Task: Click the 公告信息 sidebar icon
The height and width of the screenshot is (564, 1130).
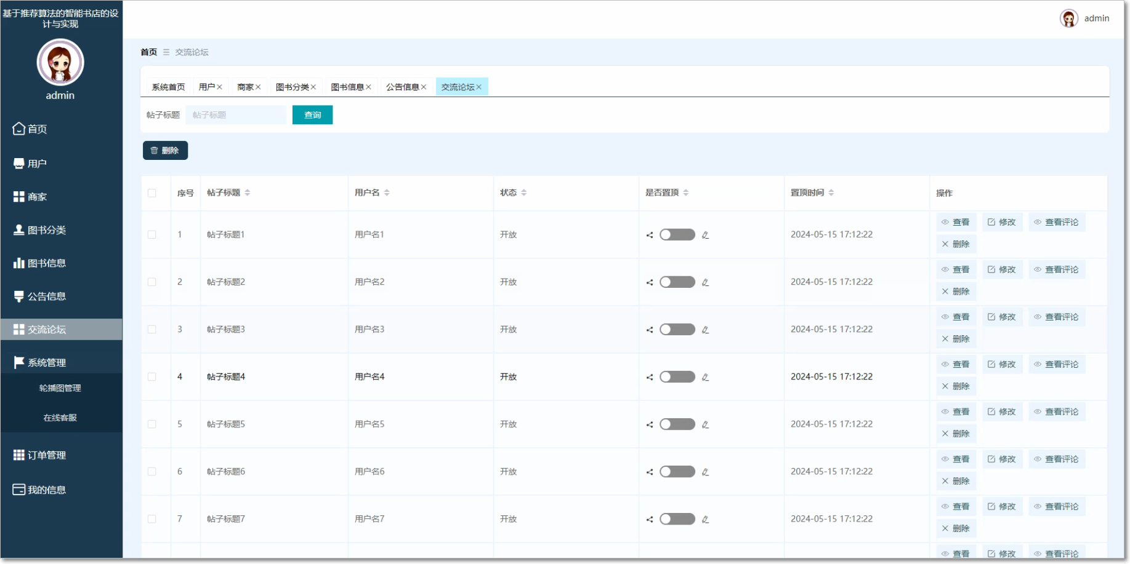Action: (x=19, y=296)
